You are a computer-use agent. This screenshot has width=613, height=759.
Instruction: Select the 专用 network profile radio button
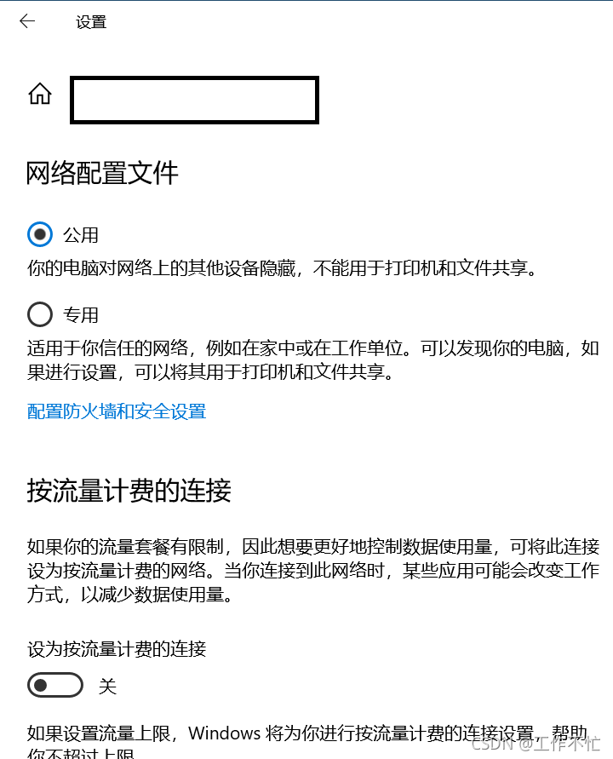tap(40, 314)
